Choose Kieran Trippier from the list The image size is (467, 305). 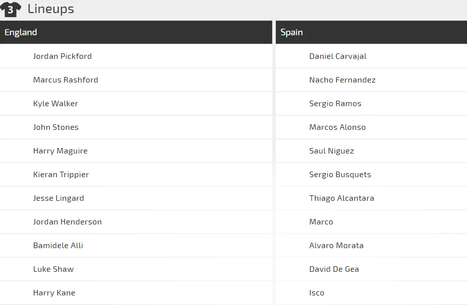click(x=61, y=175)
